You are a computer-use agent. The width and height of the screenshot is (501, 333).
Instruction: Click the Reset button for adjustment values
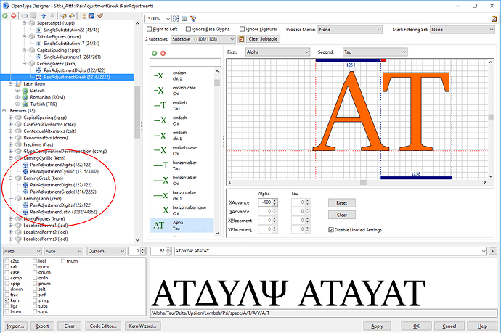pos(341,202)
